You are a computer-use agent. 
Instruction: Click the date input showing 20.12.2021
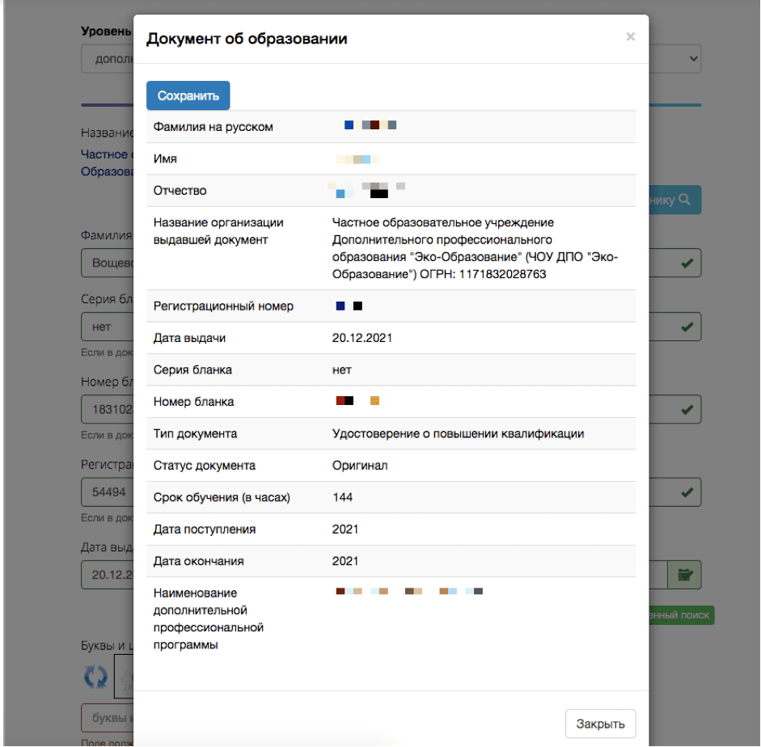coord(105,575)
